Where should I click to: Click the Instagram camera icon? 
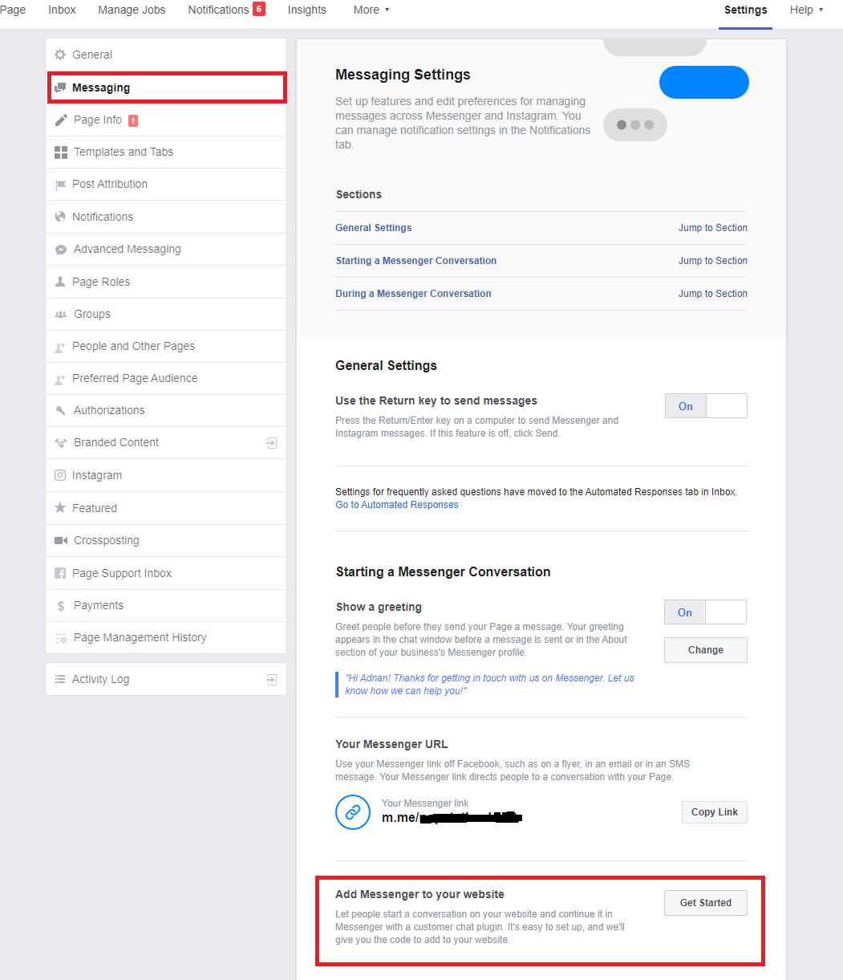click(60, 475)
